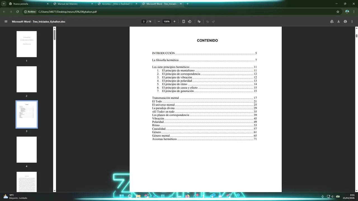The height and width of the screenshot is (201, 358).
Task: Click the Transmutación mental entry
Action: [x=204, y=98]
